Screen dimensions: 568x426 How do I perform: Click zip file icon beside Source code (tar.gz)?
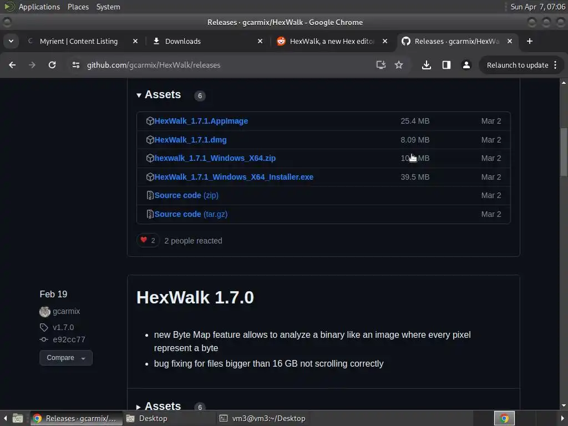click(150, 215)
